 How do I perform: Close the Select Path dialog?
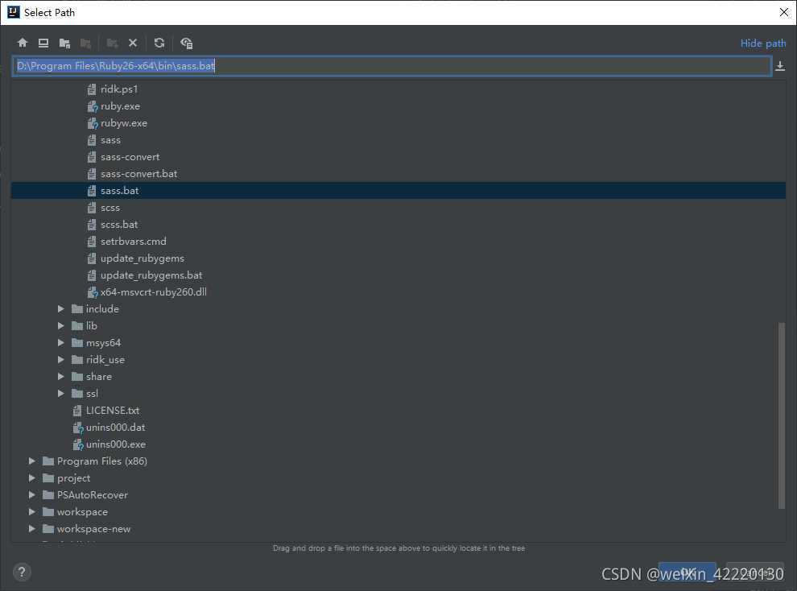tap(784, 12)
